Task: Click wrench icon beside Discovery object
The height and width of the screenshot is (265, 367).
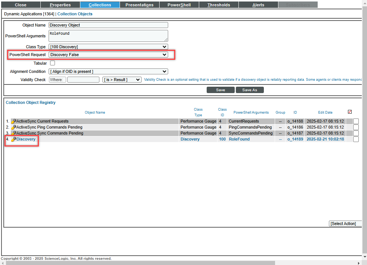Action: tap(13, 139)
